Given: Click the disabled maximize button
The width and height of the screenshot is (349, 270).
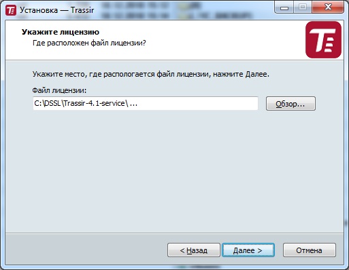Looking at the screenshot, I should [x=303, y=7].
